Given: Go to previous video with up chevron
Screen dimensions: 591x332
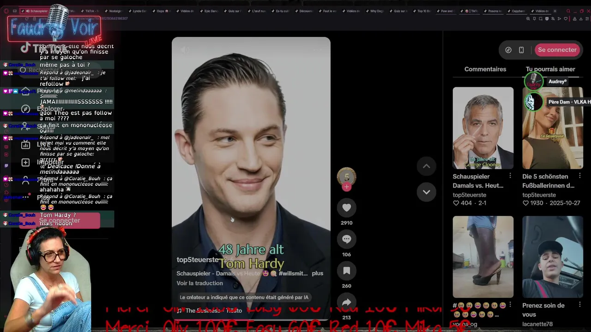Looking at the screenshot, I should pos(427,166).
